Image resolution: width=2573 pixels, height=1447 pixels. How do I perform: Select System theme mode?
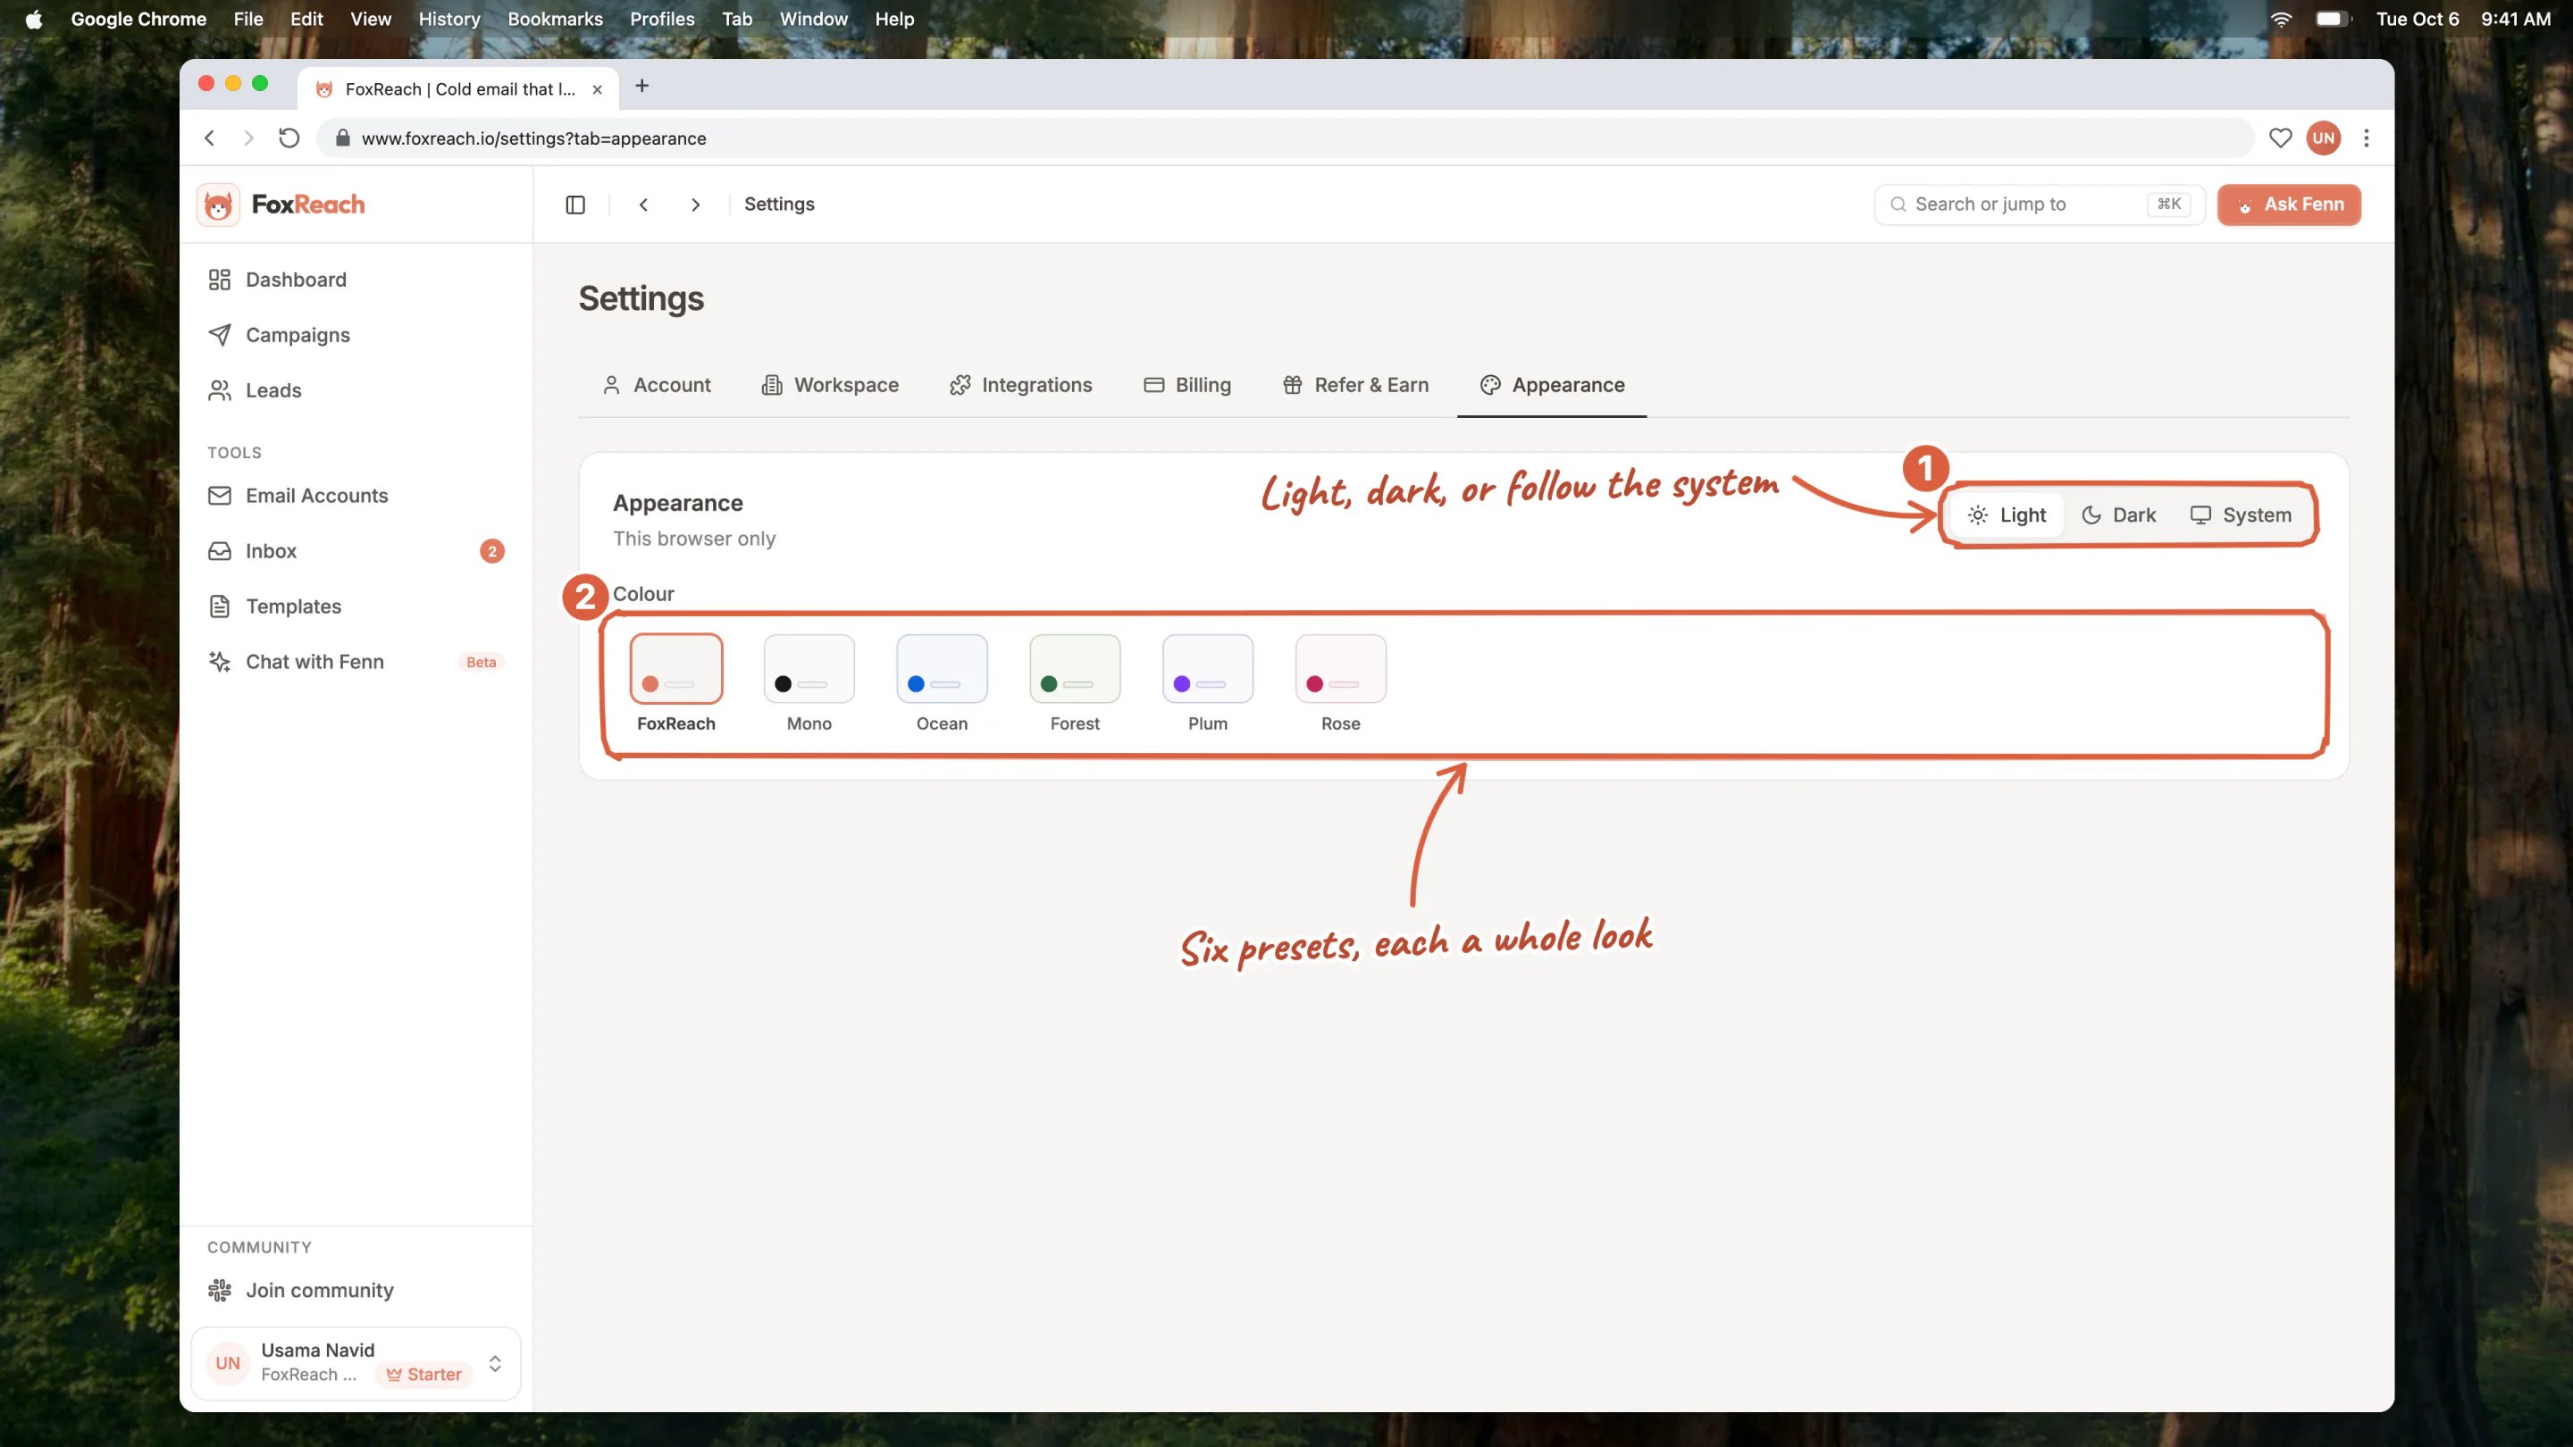point(2242,515)
